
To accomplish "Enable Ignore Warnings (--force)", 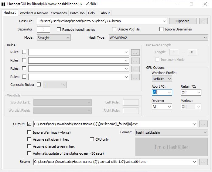I will tap(29, 132).
